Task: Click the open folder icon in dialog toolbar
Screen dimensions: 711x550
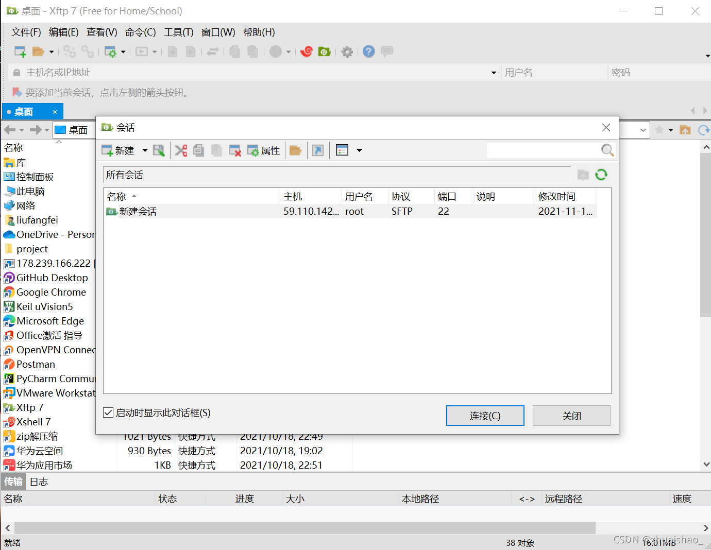Action: coord(295,150)
